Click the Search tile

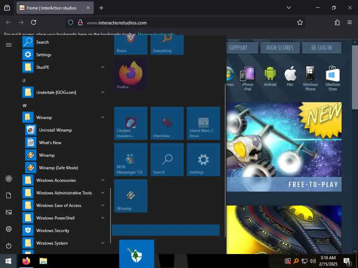click(167, 159)
